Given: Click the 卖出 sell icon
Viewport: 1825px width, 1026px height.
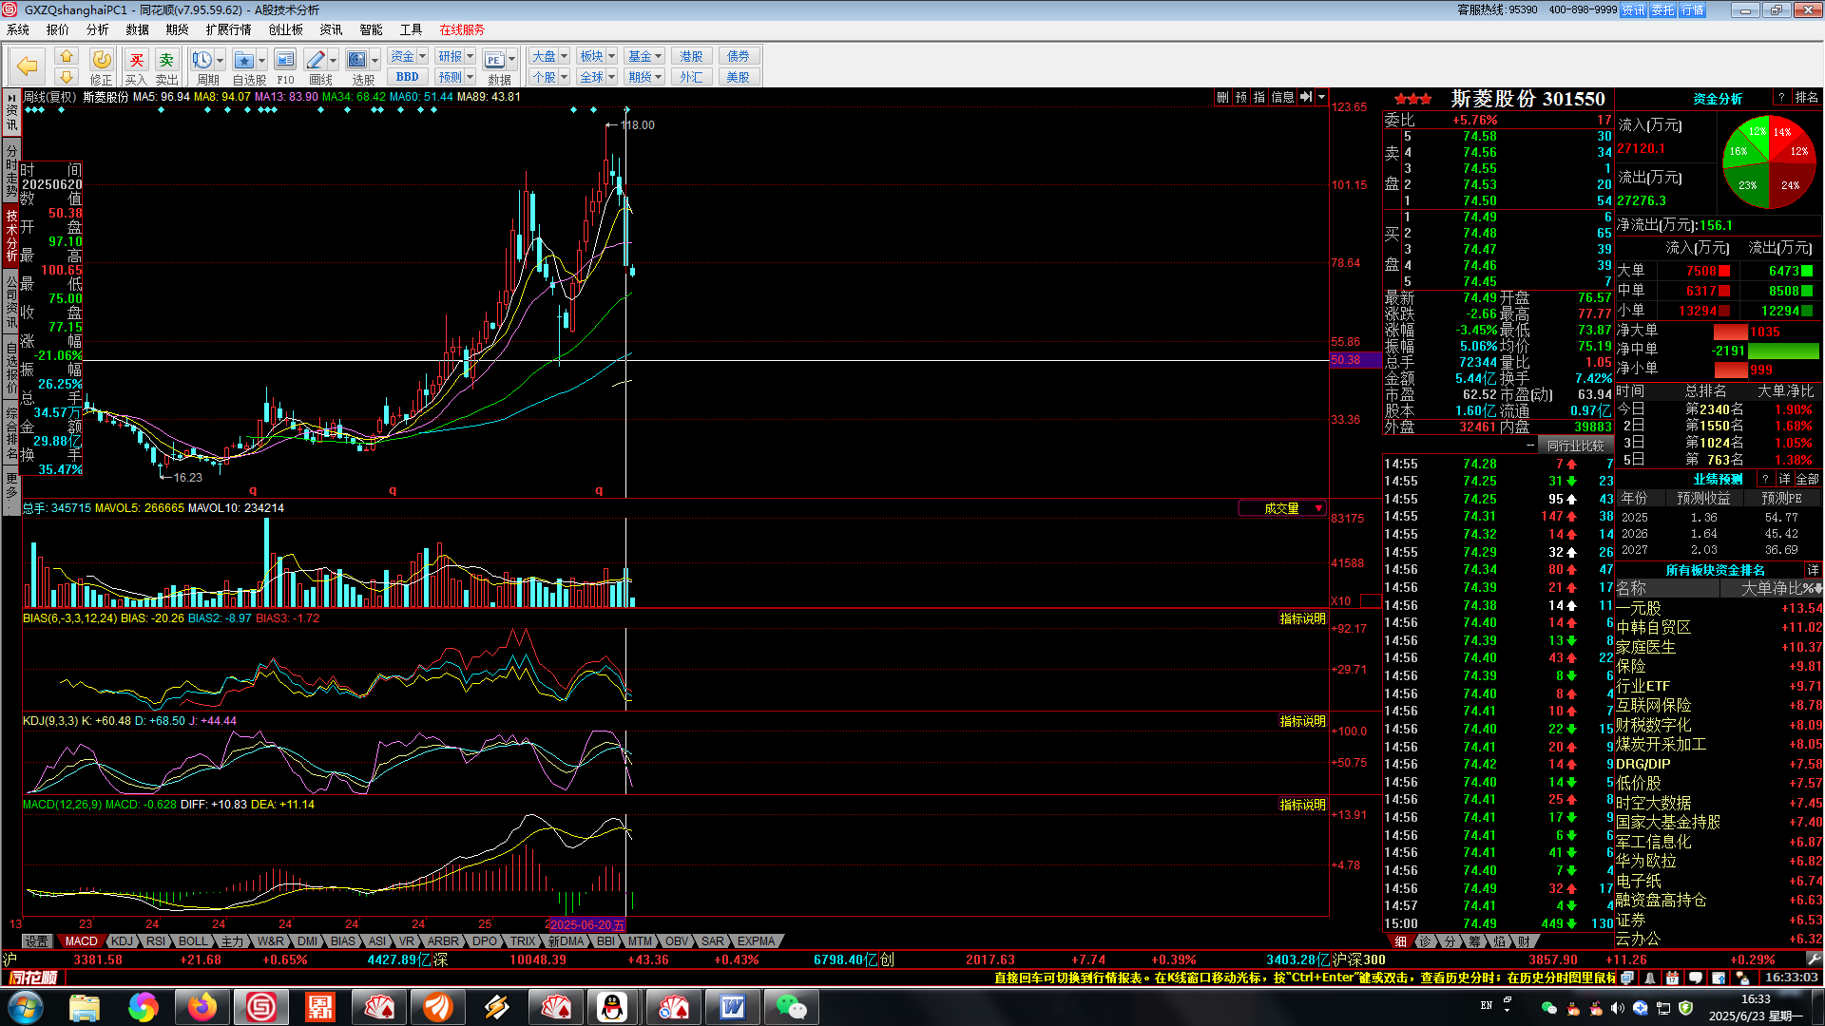Looking at the screenshot, I should (x=167, y=60).
